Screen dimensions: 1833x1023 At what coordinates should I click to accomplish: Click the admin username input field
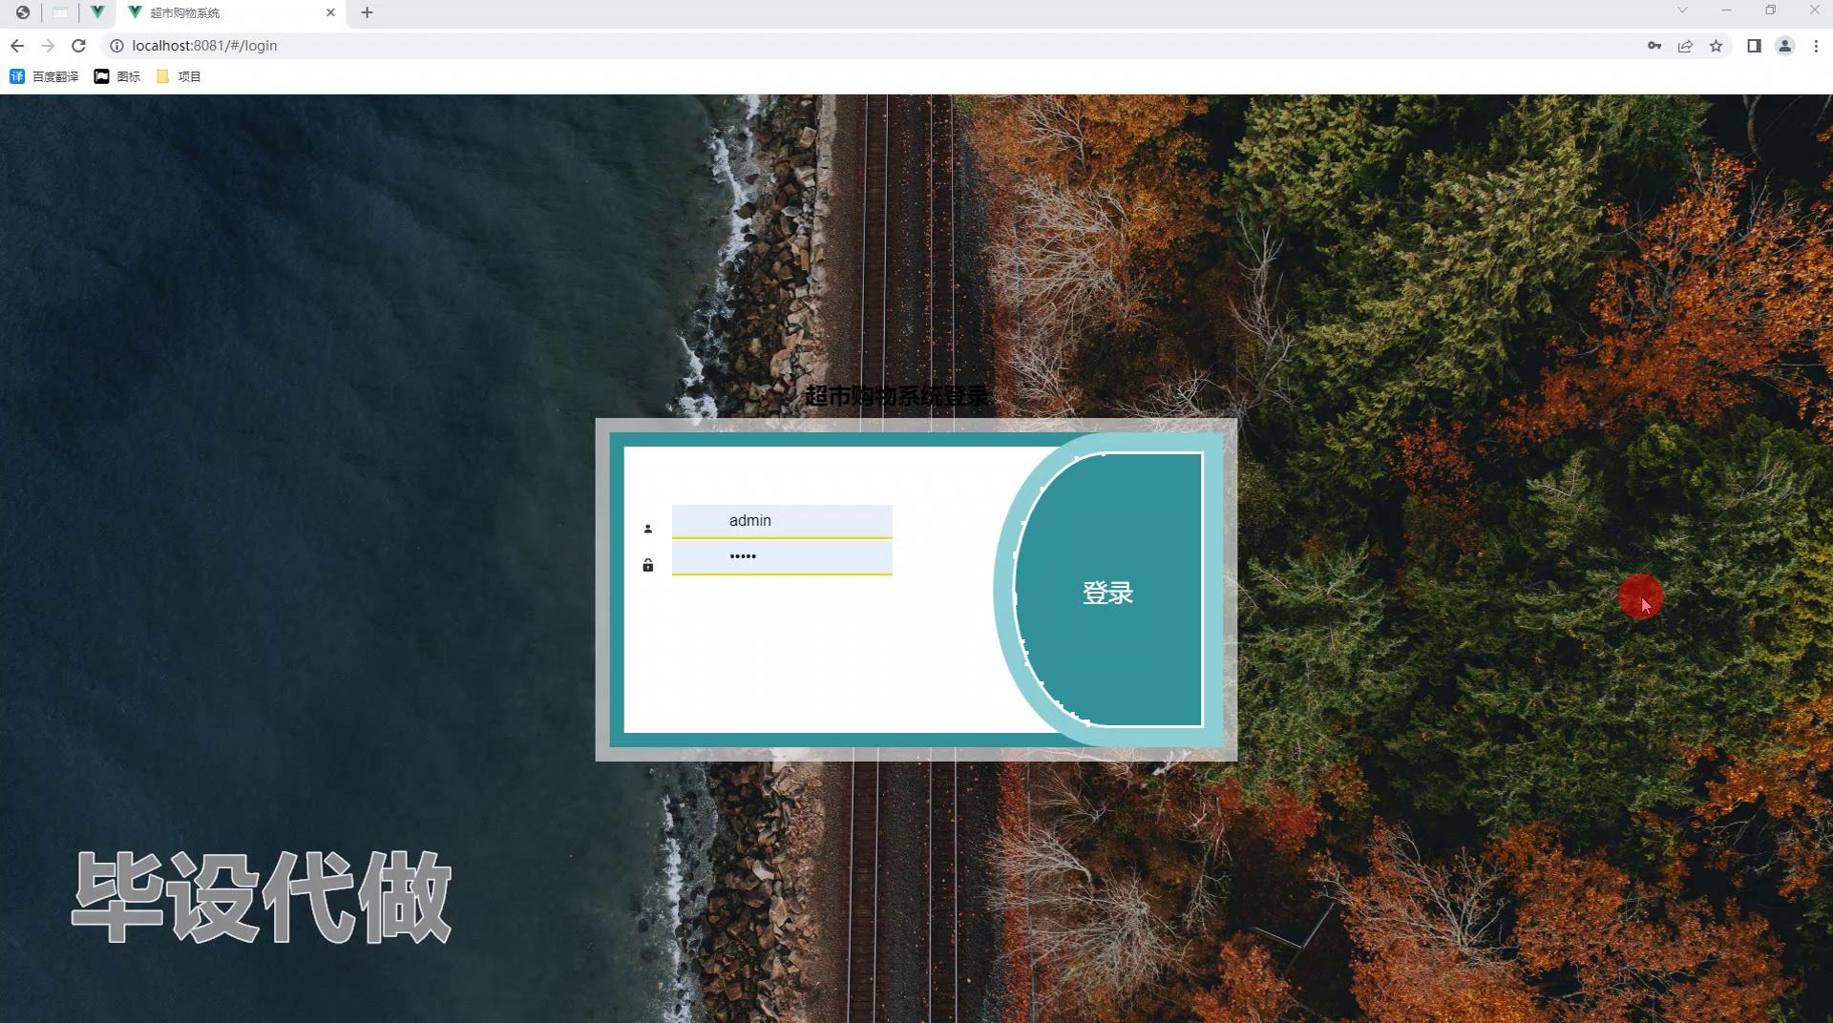(782, 521)
